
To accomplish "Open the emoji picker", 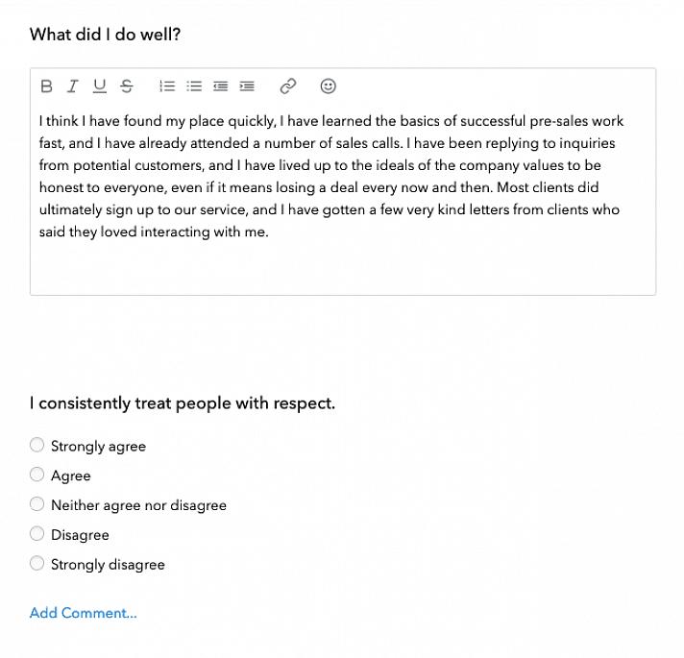I will click(x=328, y=86).
